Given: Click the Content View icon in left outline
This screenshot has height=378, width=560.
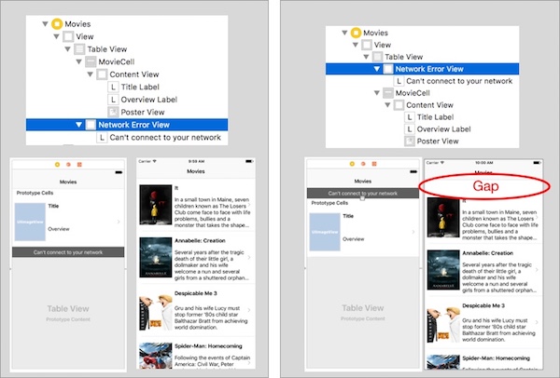Looking at the screenshot, I should pos(102,74).
